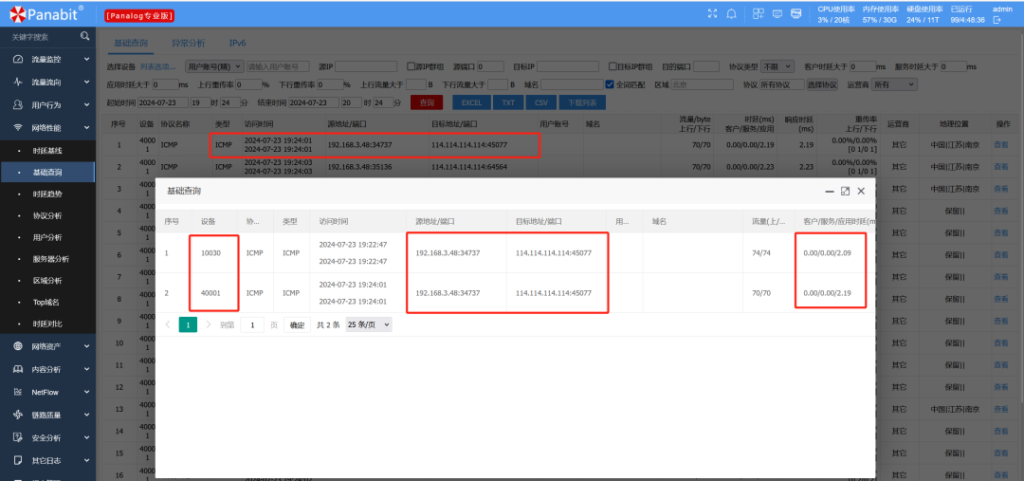1024x481 pixels.
Task: Close the 基础查询 dialog
Action: 861,192
